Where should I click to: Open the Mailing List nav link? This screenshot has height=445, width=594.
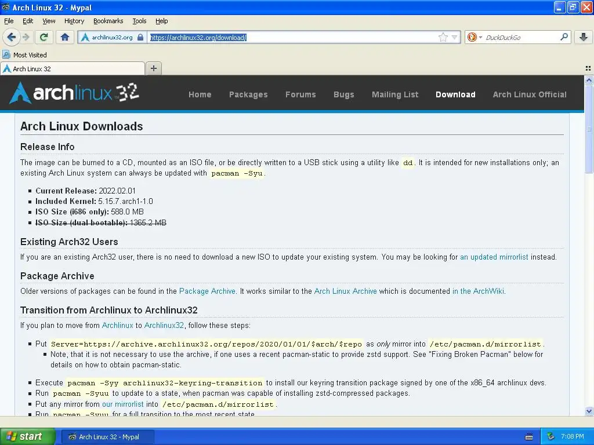point(395,94)
